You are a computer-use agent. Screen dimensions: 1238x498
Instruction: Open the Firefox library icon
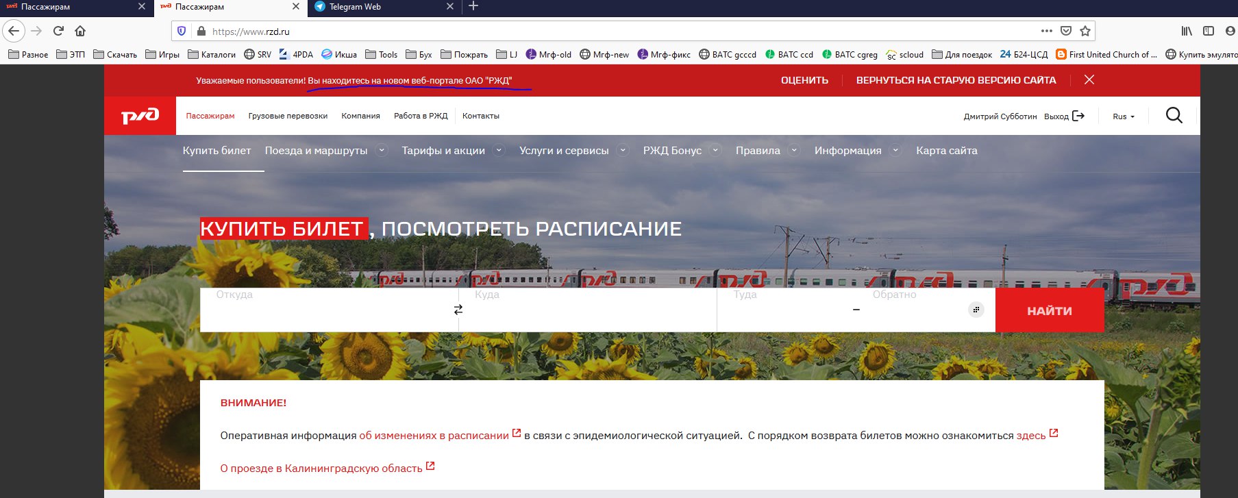point(1187,31)
